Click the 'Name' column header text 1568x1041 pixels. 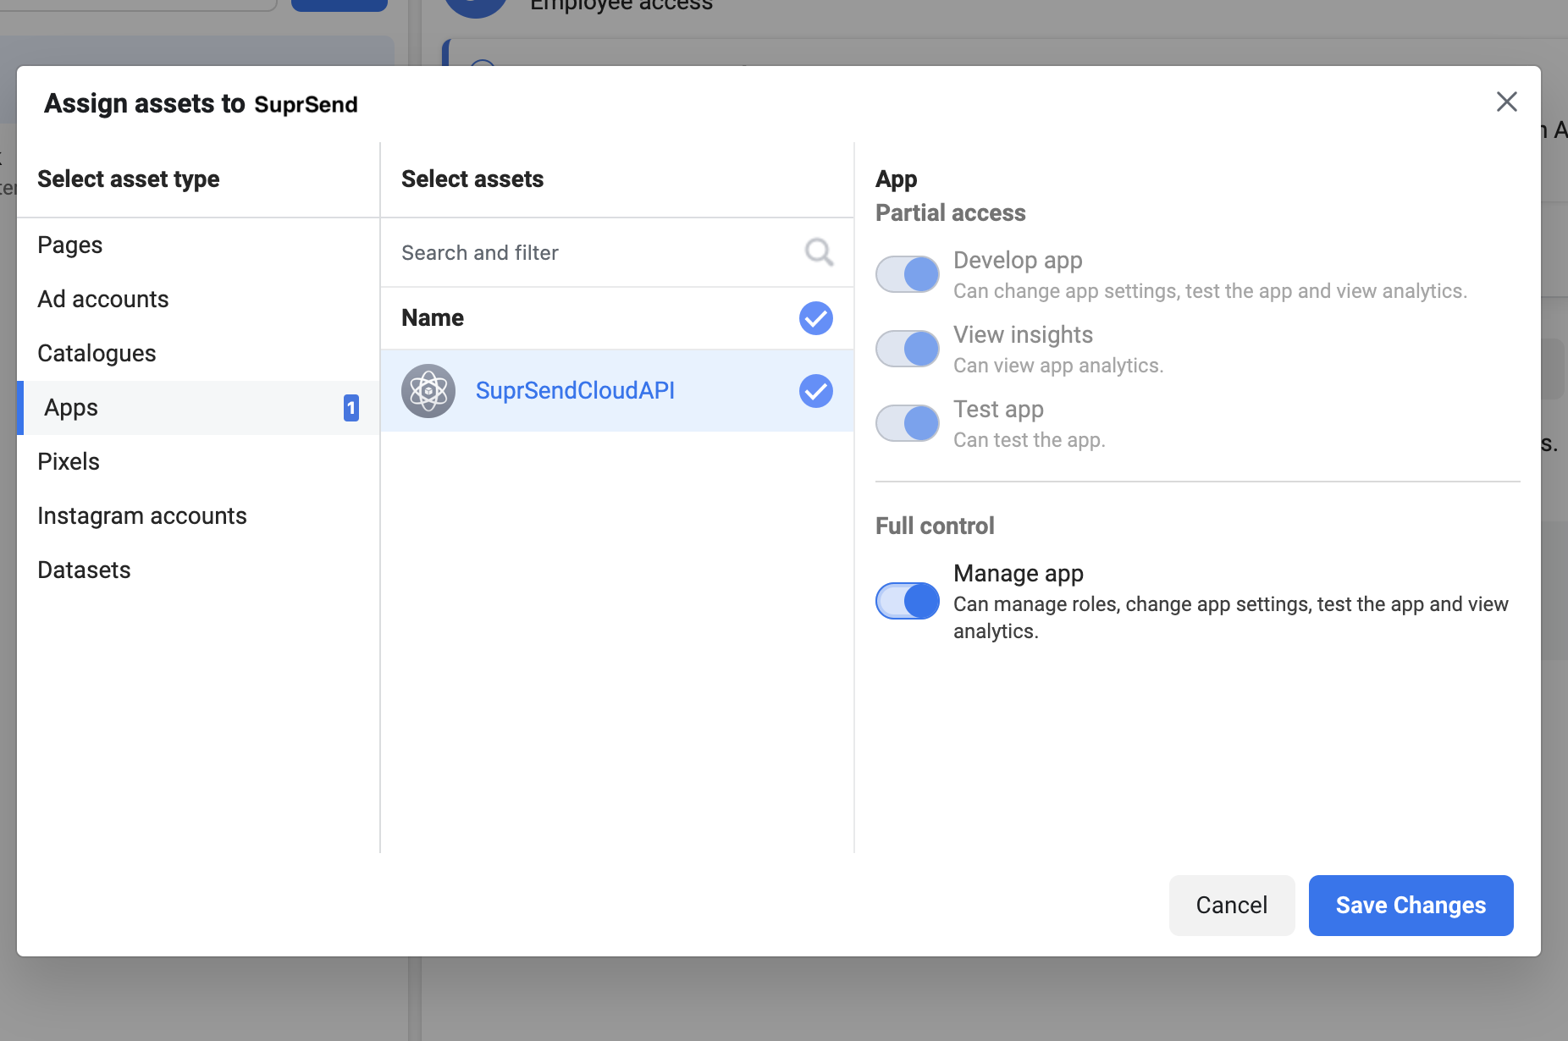click(433, 318)
